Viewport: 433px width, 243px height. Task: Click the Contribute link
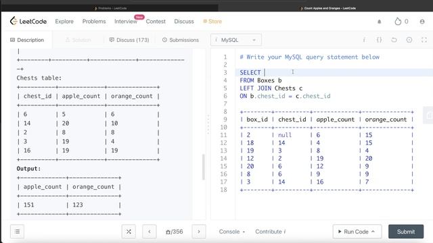pos(271,232)
